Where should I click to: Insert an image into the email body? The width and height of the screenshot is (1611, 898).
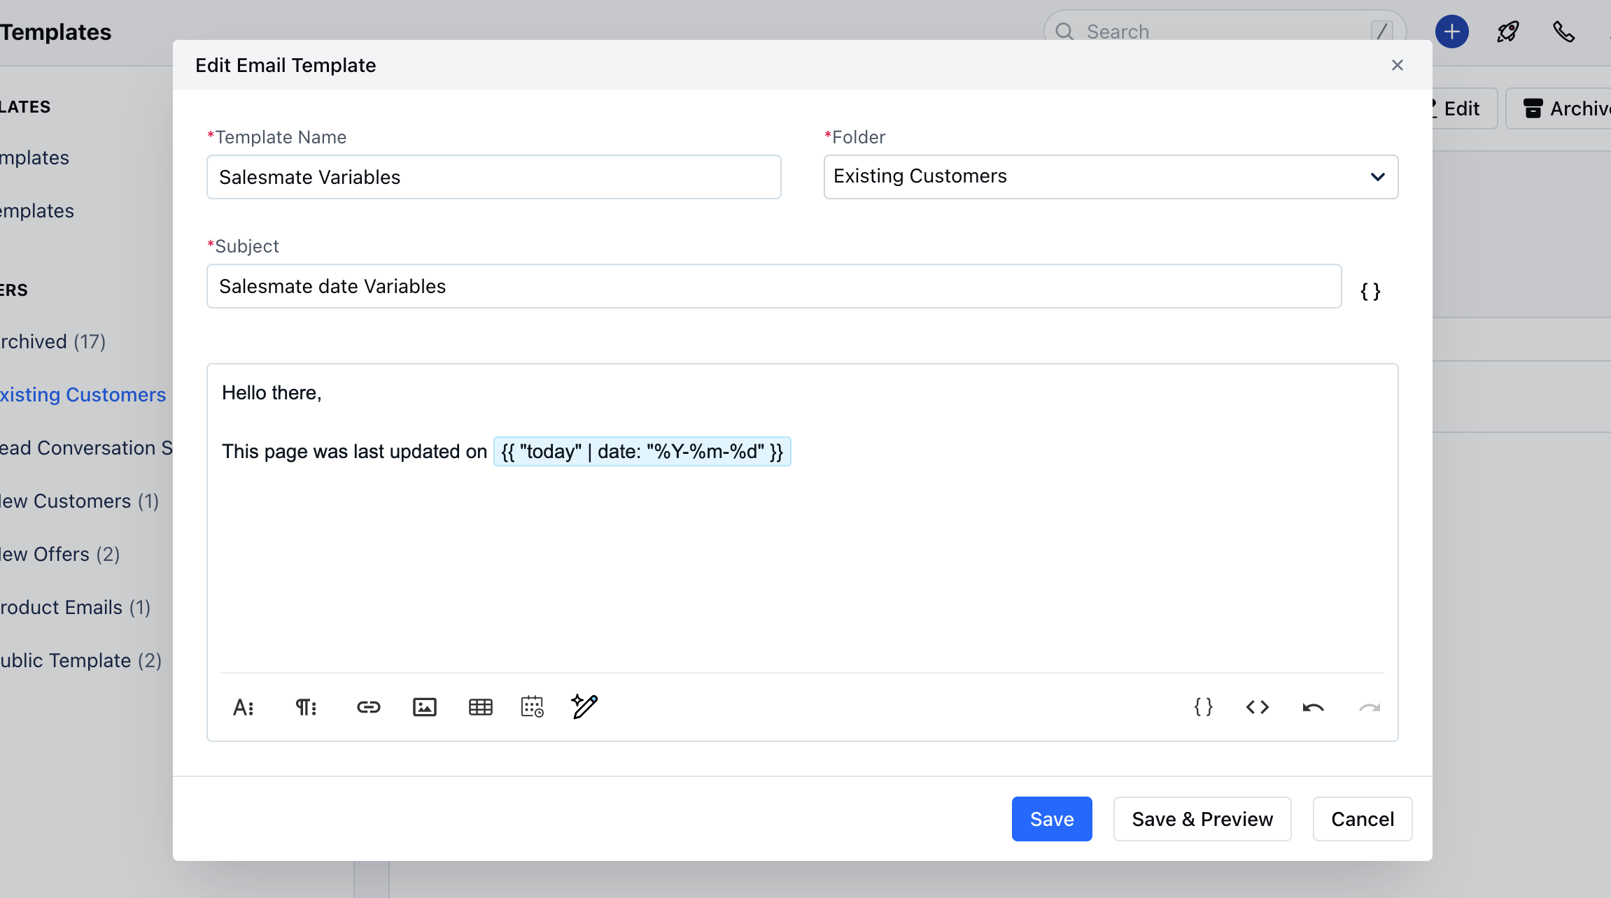425,707
